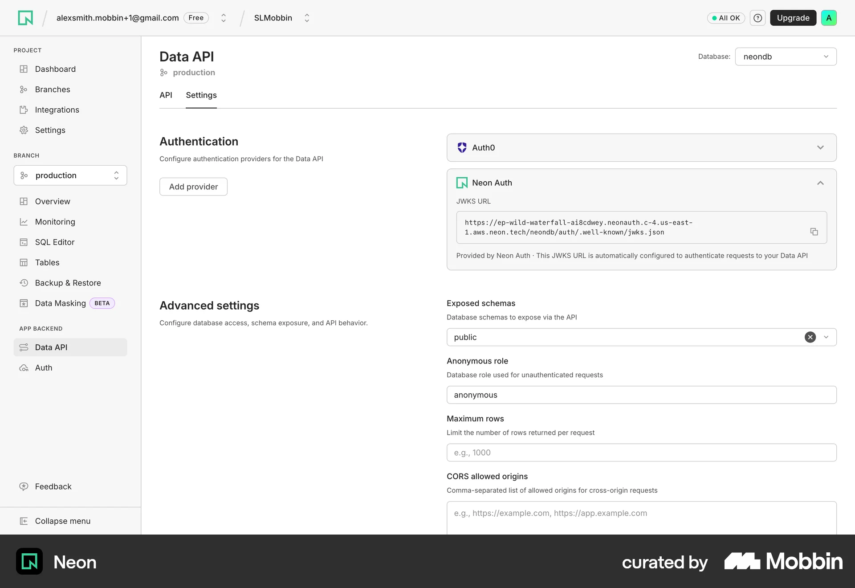855x588 pixels.
Task: Open Integrations page
Action: click(70, 110)
